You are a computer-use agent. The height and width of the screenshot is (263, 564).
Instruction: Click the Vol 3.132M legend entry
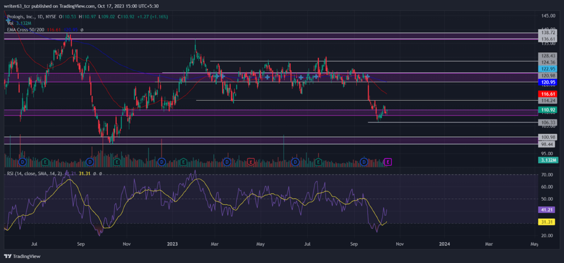[x=18, y=23]
